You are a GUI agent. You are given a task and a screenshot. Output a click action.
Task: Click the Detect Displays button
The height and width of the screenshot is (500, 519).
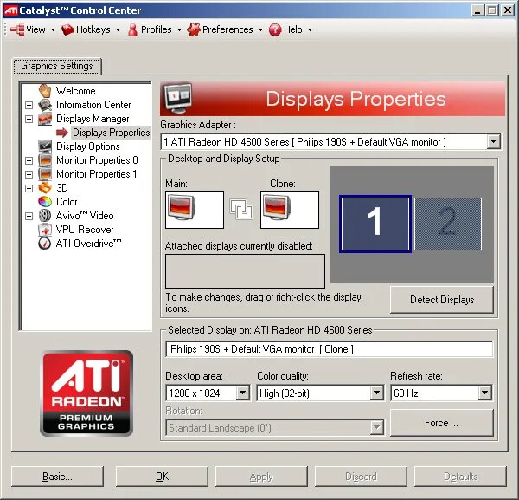click(442, 300)
